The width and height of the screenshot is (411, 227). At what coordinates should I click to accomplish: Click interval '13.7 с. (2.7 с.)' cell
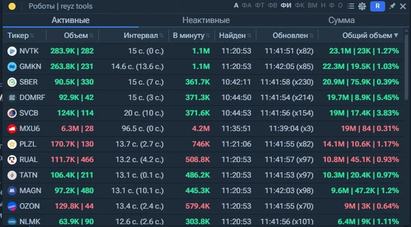[140, 144]
